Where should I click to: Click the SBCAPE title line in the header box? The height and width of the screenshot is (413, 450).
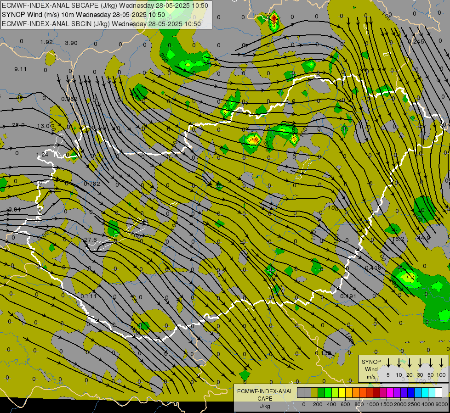105,6
